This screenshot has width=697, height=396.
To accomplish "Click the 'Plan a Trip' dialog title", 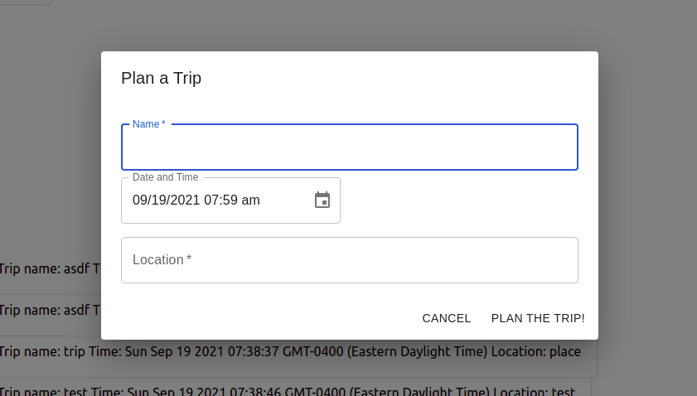I will (161, 79).
